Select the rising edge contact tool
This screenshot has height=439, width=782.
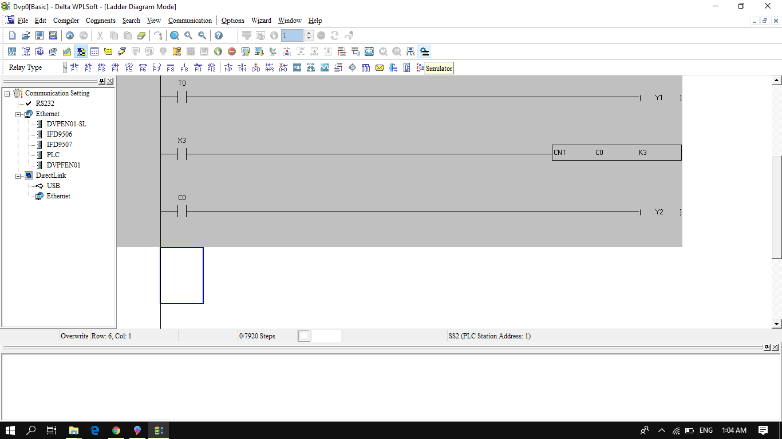click(x=101, y=67)
